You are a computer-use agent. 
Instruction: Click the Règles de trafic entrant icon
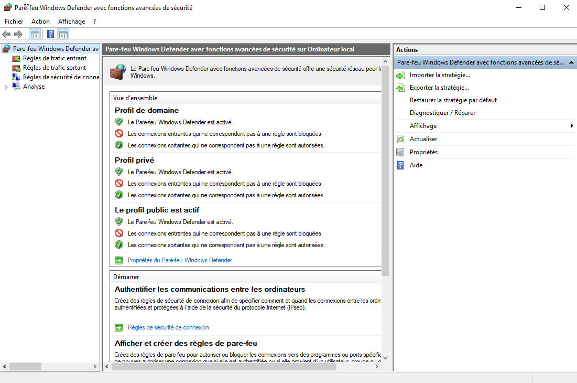coord(16,58)
